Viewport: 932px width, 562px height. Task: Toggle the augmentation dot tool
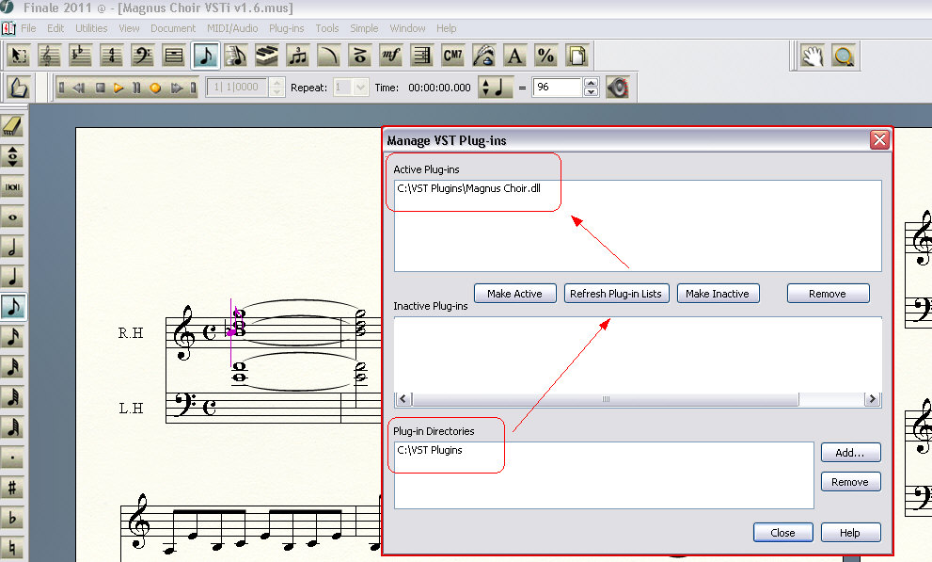click(12, 458)
